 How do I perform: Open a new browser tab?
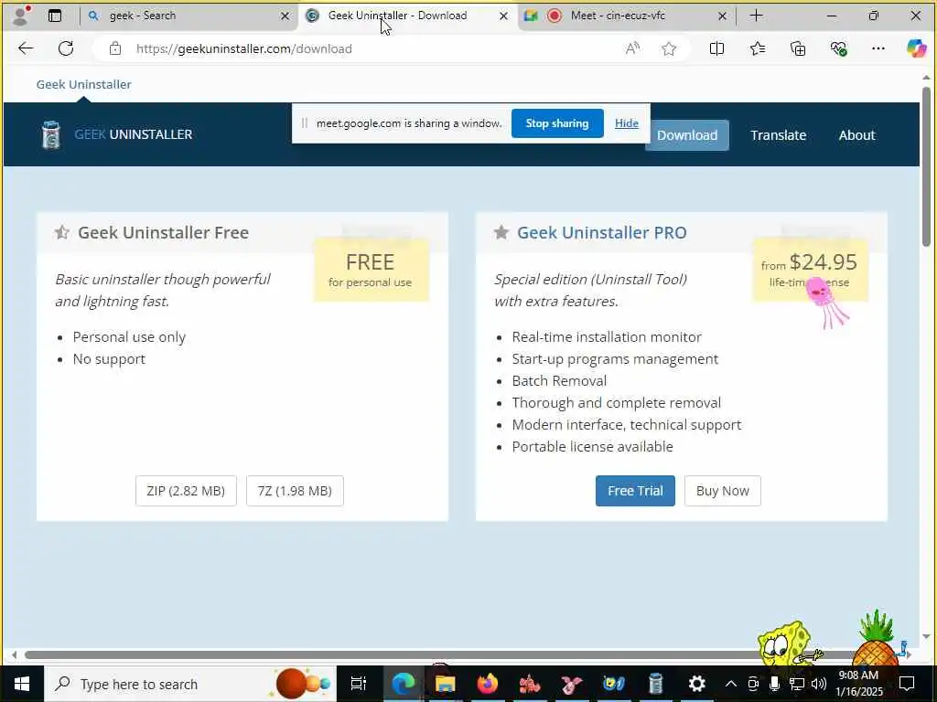(x=756, y=16)
